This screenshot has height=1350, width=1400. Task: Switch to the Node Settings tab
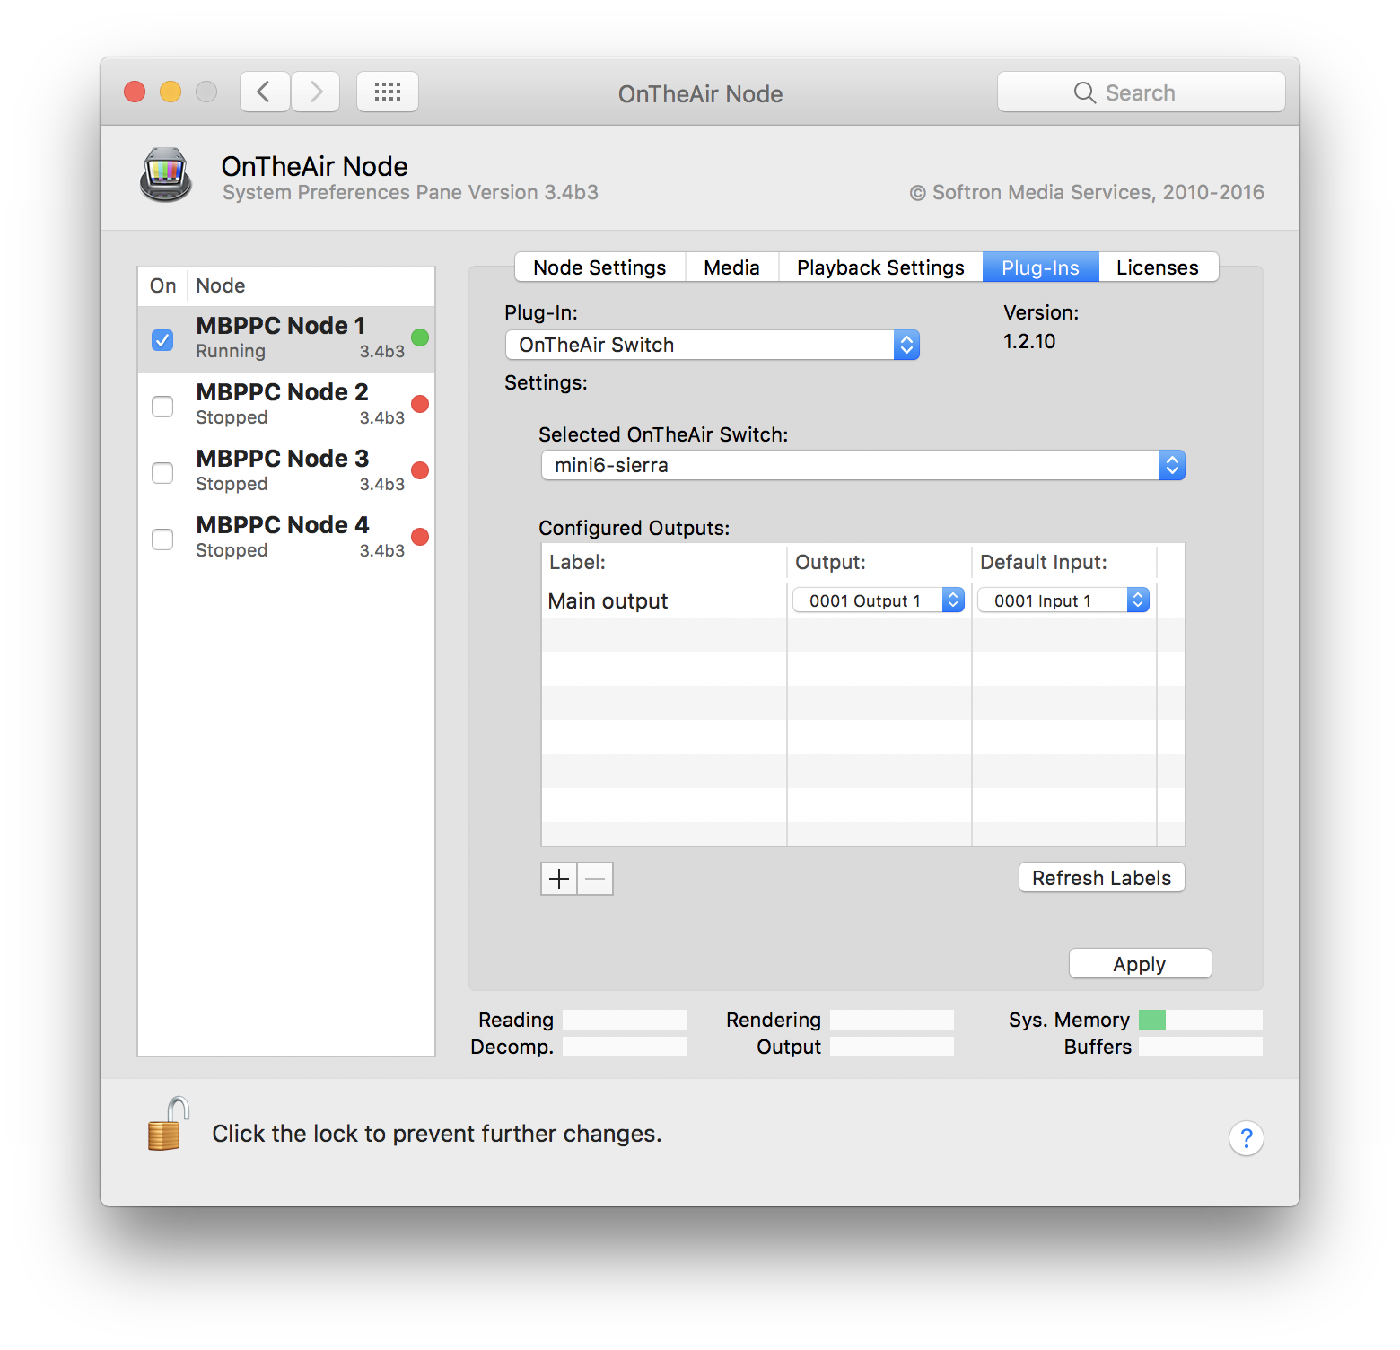[x=599, y=267]
